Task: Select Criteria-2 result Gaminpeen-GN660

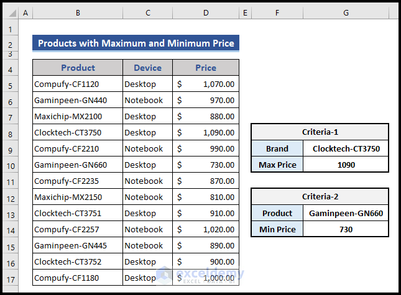Action: click(346, 213)
